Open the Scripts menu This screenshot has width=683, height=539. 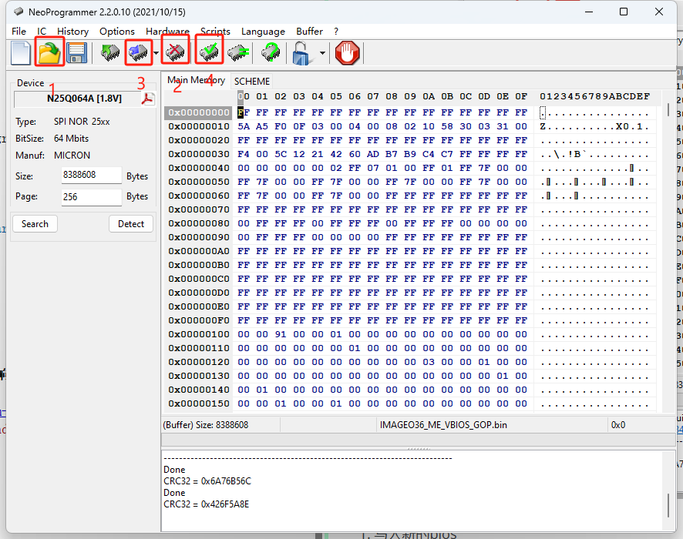point(215,32)
